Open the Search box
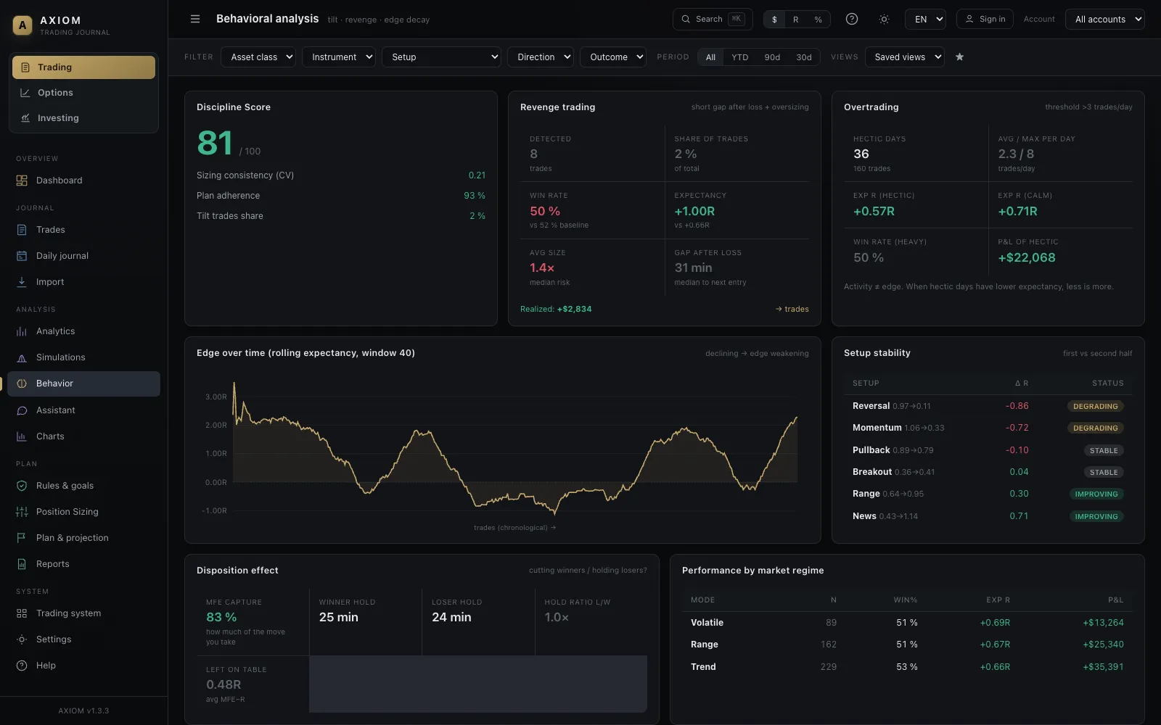 coord(713,20)
